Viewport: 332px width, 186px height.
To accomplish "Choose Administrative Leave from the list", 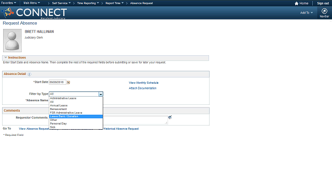I will pos(76,98).
